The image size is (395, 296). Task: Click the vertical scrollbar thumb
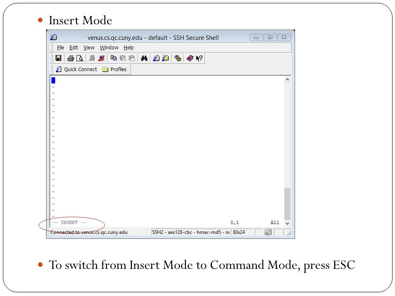(x=287, y=204)
